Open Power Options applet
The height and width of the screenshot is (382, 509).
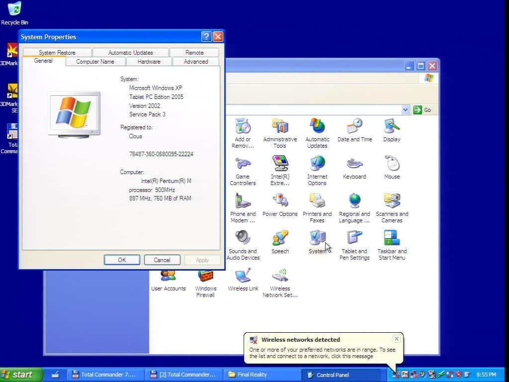coord(280,205)
